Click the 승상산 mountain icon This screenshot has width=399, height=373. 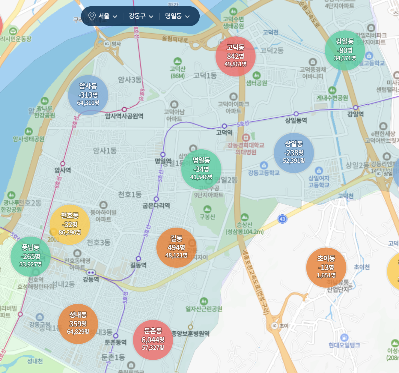coord(245,217)
